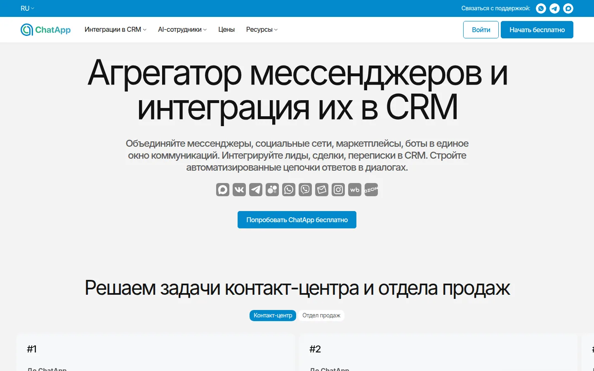594x371 pixels.
Task: Click the gray VK icon
Action: pyautogui.click(x=239, y=190)
